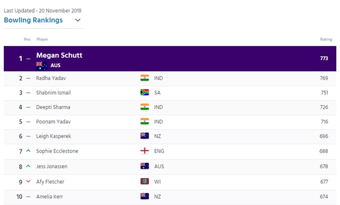This screenshot has height=205, width=340.
Task: Click the Rating column header
Action: point(326,39)
